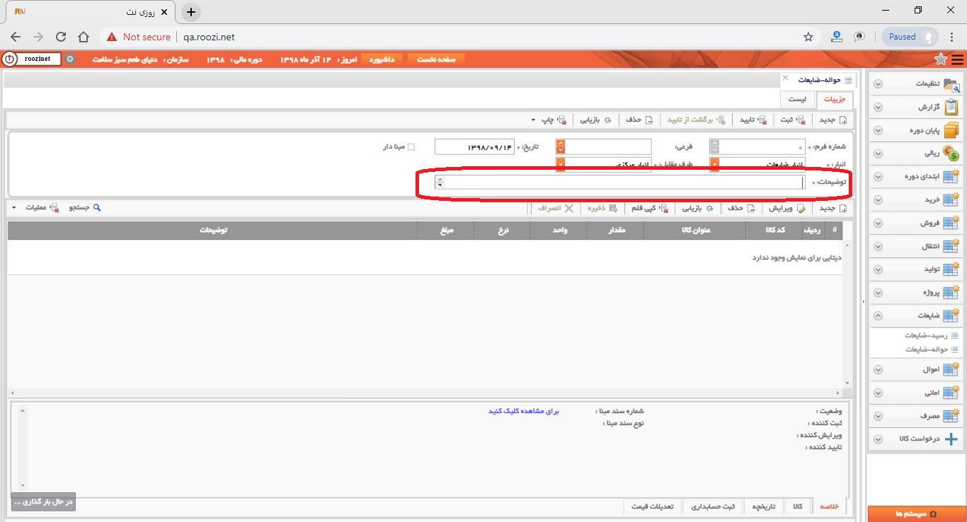This screenshot has height=522, width=967.
Task: Click حذف next to برگشت از تایید
Action: (639, 120)
